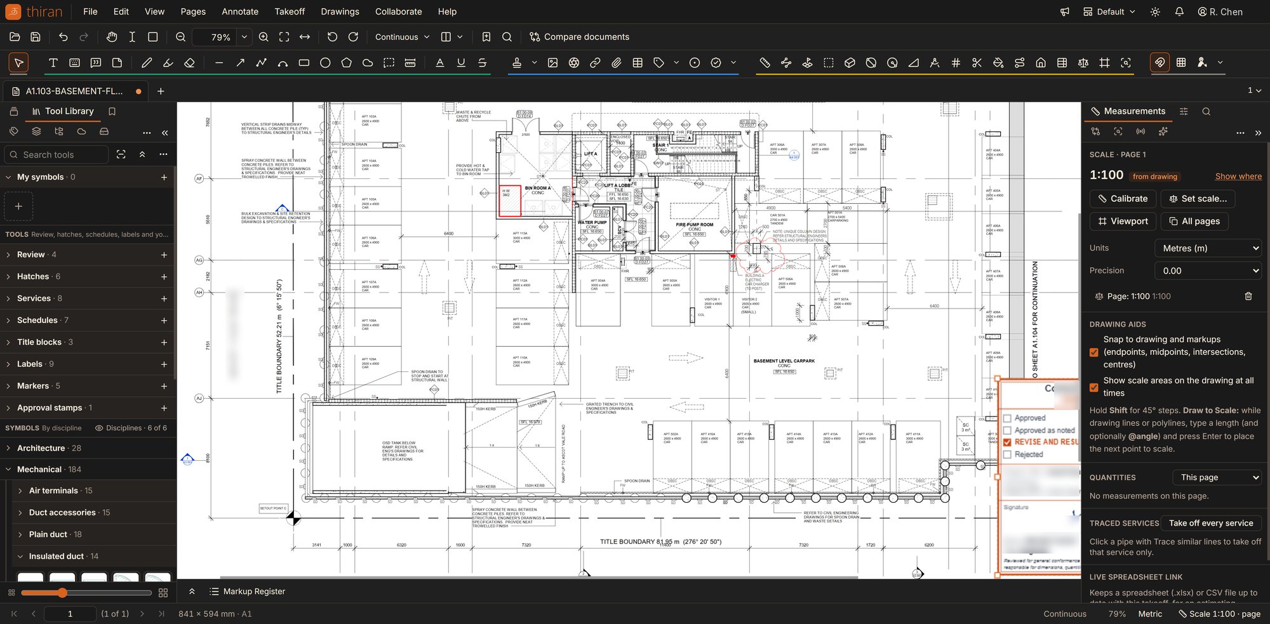Tick the Approved checkbox in stamp
The height and width of the screenshot is (624, 1270).
[x=1007, y=418]
